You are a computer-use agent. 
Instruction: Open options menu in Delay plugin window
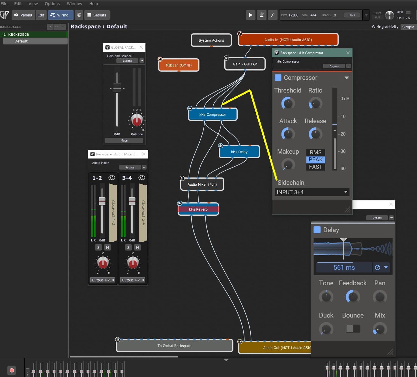(392, 218)
